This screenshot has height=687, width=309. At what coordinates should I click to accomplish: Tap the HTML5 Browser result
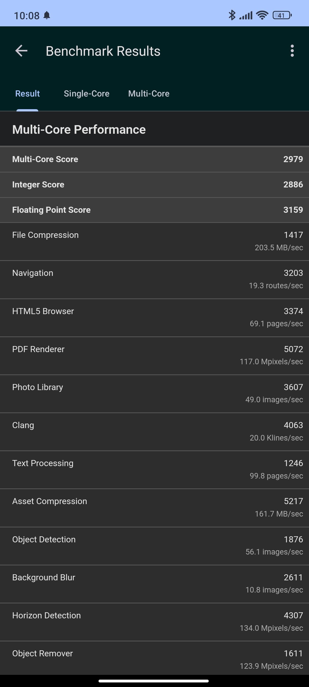[x=154, y=318]
